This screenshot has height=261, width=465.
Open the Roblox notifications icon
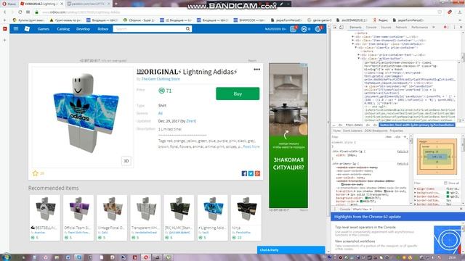click(x=293, y=29)
